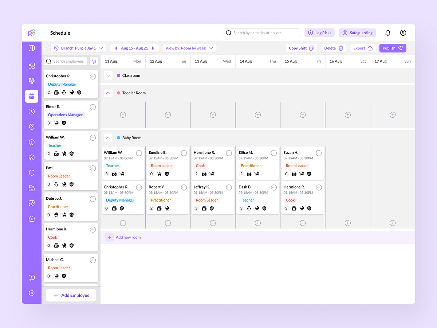The image size is (437, 328).
Task: Collapse the Toddler Room section
Action: [108, 93]
